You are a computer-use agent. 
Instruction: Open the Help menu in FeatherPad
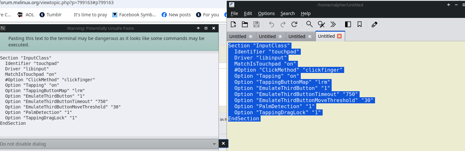pos(306,13)
